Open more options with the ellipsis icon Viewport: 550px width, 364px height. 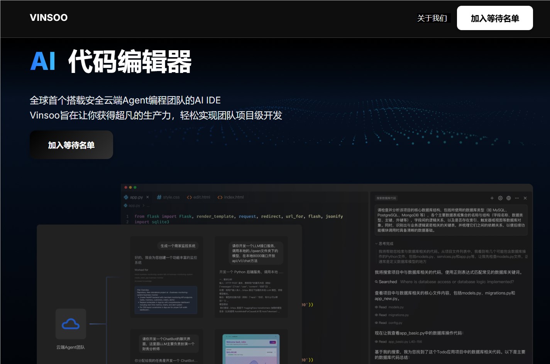point(516,198)
